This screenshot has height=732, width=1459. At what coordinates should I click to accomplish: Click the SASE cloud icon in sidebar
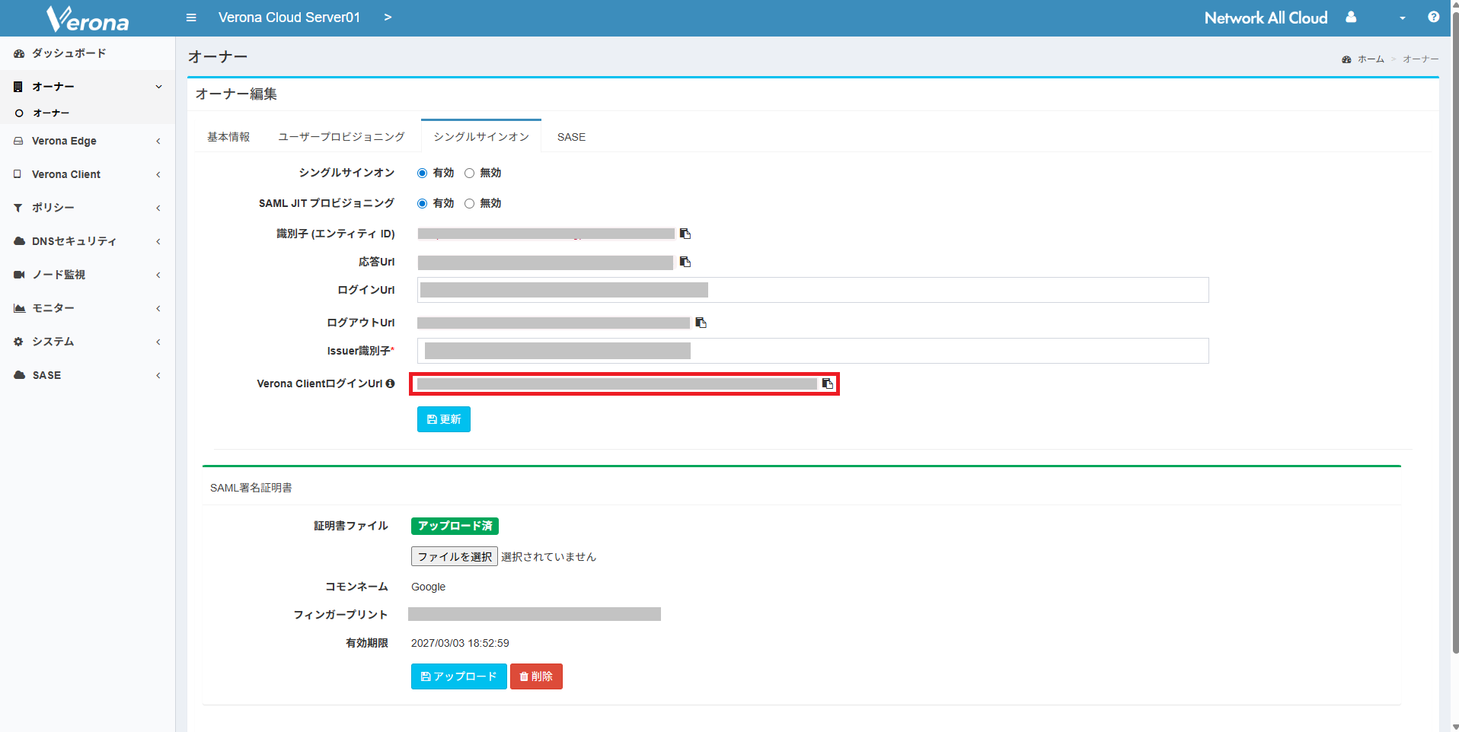pos(19,375)
